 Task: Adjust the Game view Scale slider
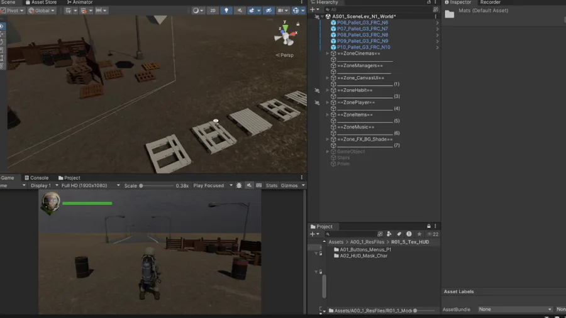pyautogui.click(x=157, y=185)
